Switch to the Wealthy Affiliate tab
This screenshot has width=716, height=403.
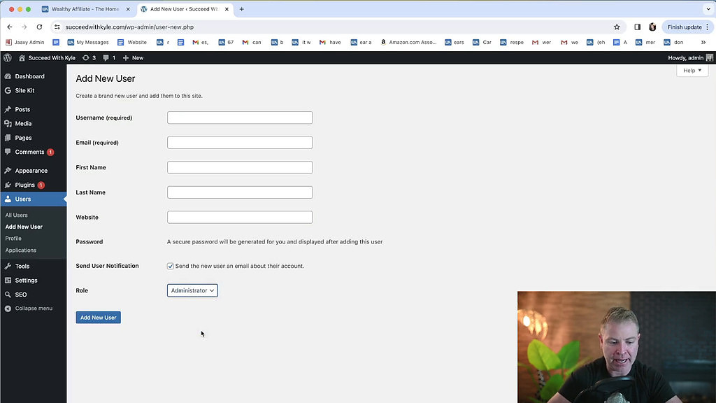click(x=84, y=10)
